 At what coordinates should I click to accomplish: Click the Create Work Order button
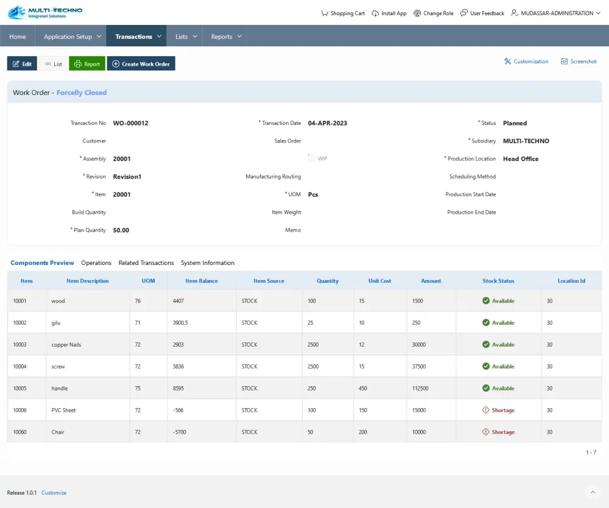[141, 64]
